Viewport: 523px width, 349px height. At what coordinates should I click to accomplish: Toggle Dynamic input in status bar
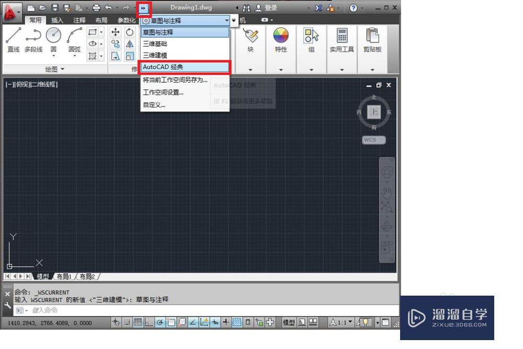pos(215,322)
